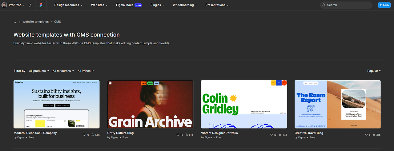
Task: Expand the Plugins menu
Action: pos(157,5)
